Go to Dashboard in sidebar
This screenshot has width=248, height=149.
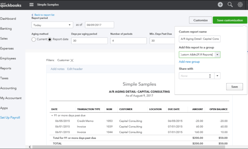tap(8, 18)
